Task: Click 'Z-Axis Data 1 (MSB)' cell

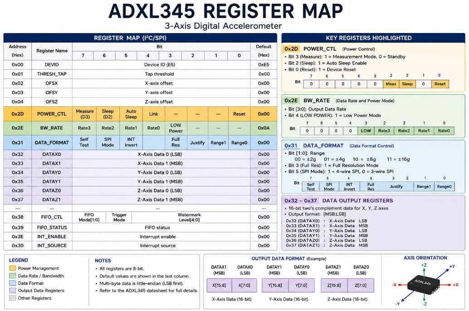Action: coord(161,199)
